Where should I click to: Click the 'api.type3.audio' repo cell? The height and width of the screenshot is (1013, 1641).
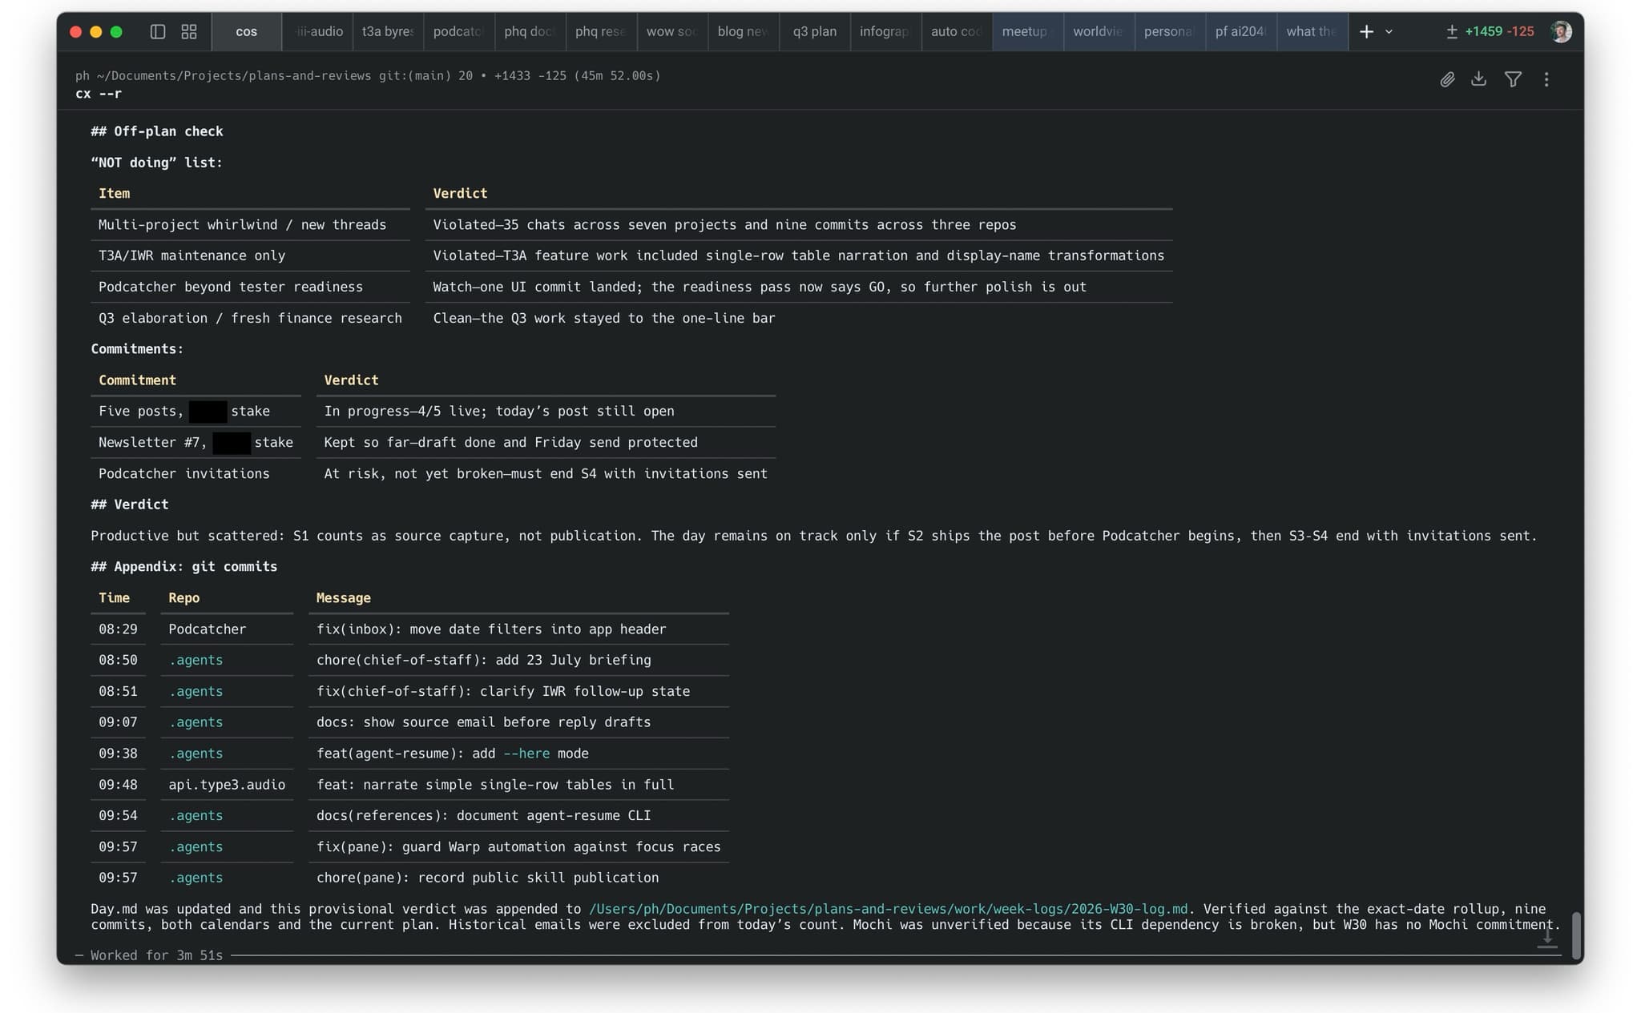227,785
